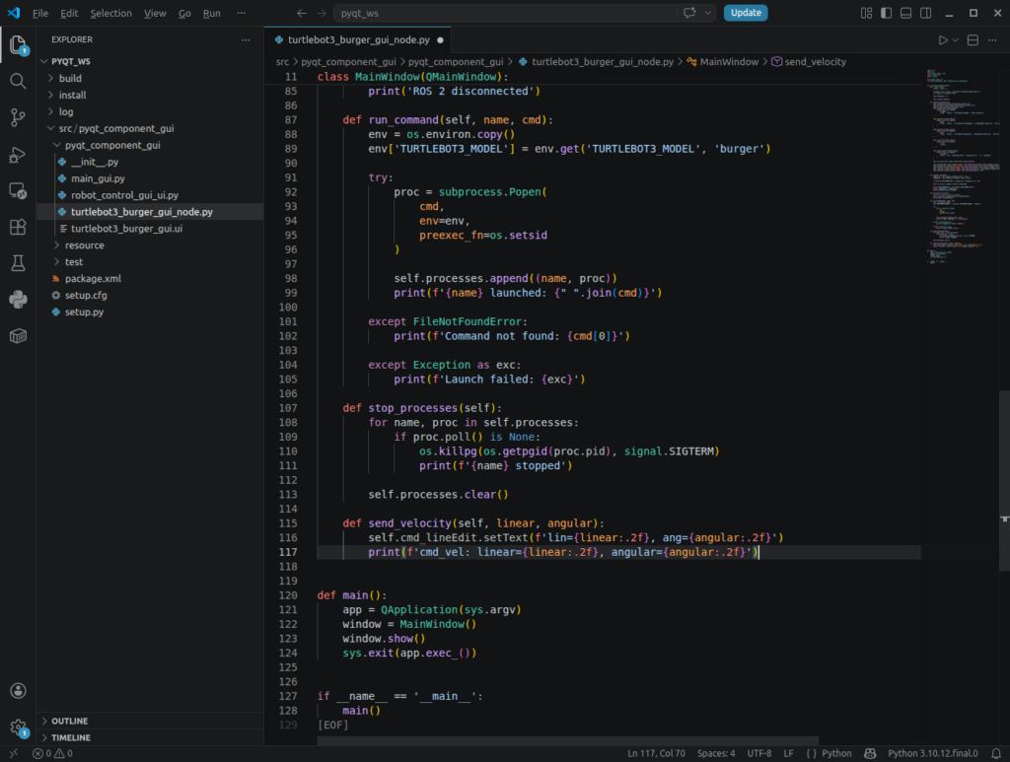Viewport: 1010px width, 762px height.
Task: Select interpreter Python 3.10.12.final.0
Action: point(932,754)
